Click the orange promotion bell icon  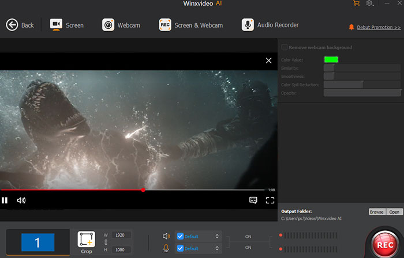(351, 27)
